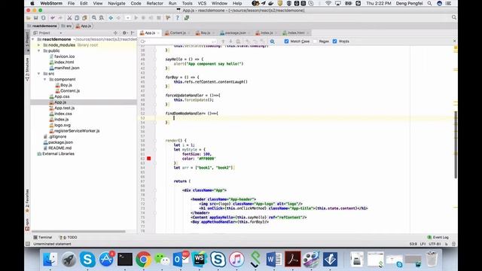
Task: Click the Project tree horizontal scrollbar
Action: 78,231
